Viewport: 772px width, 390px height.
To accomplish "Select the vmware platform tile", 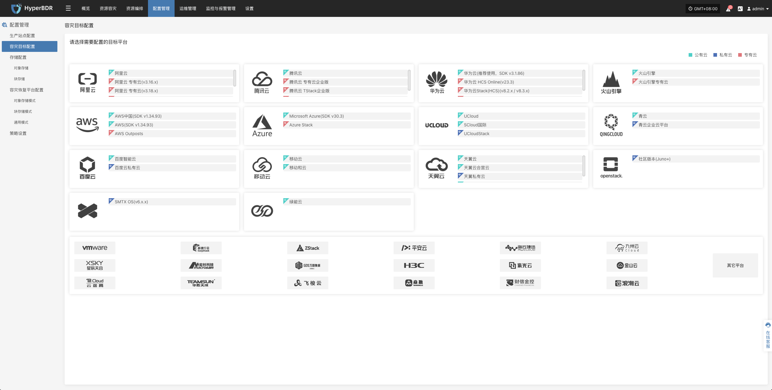I will 95,248.
